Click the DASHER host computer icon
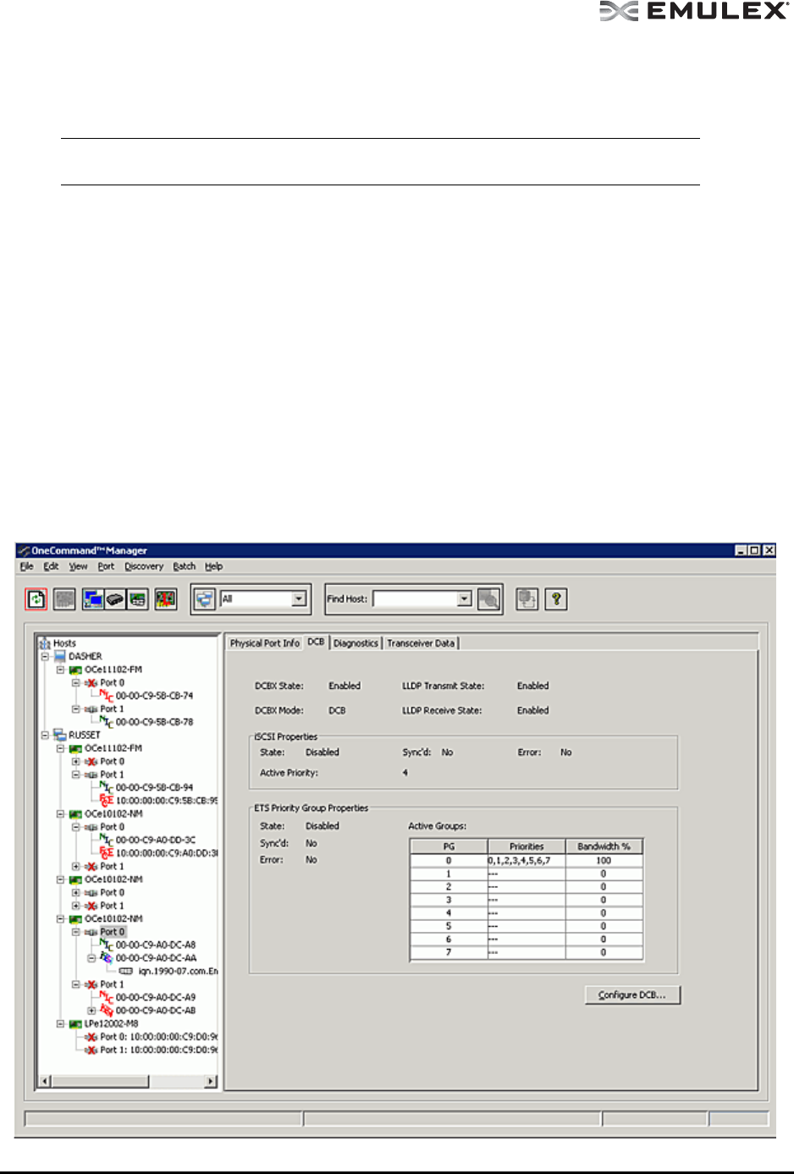 pyautogui.click(x=60, y=656)
